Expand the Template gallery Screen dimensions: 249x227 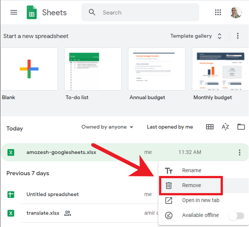pos(196,36)
